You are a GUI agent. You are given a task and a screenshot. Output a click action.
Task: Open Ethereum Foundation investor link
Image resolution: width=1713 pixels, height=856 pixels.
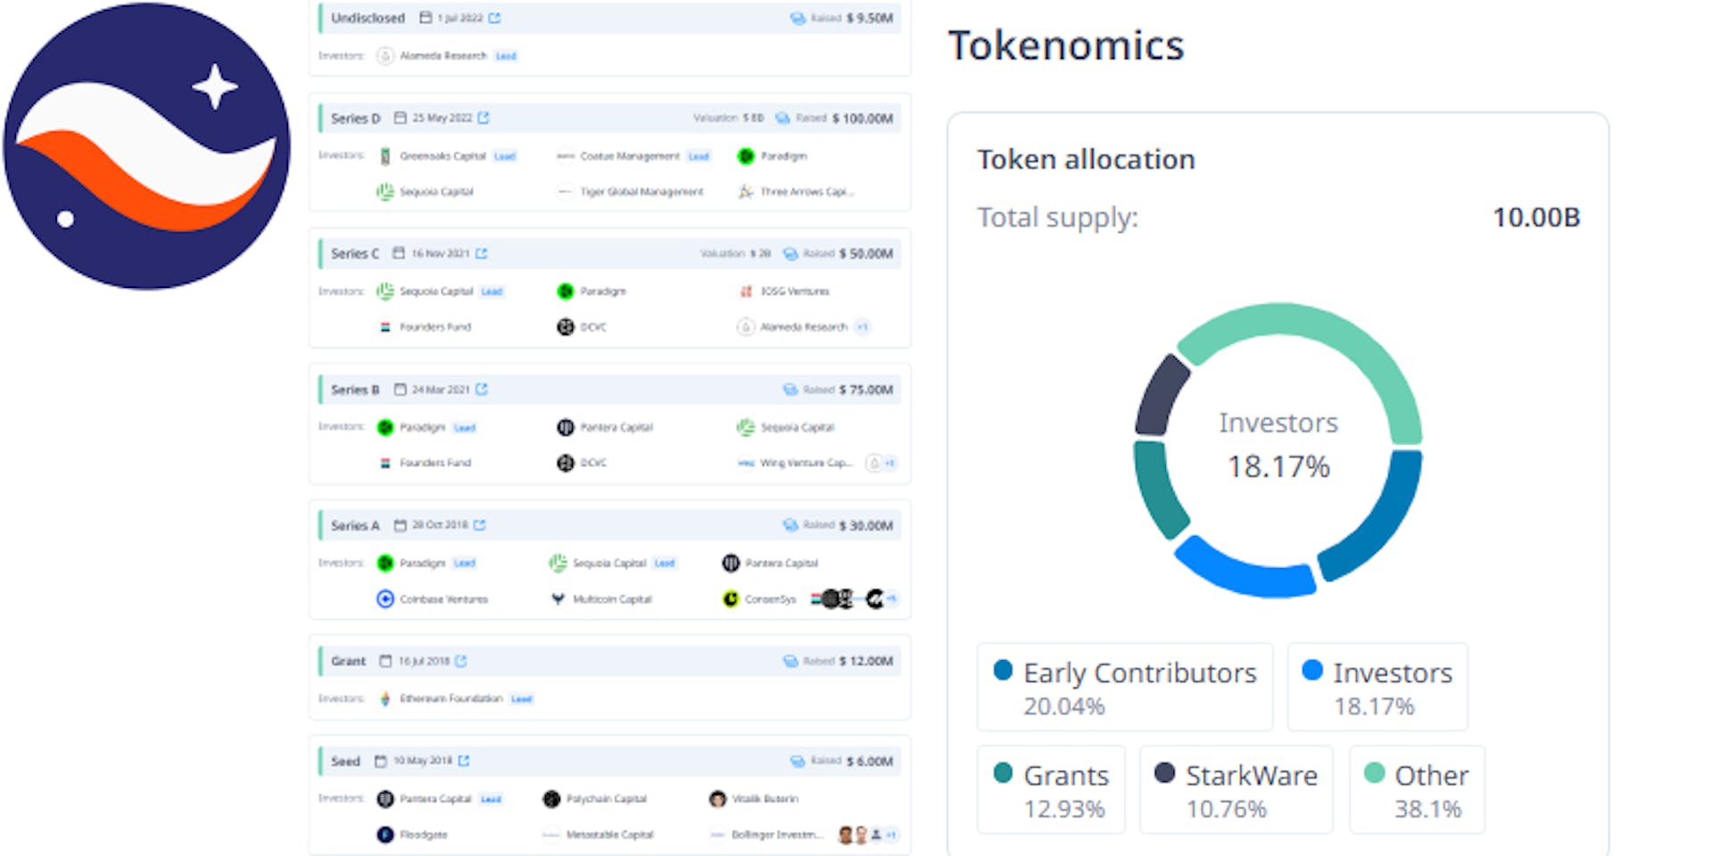click(x=451, y=699)
